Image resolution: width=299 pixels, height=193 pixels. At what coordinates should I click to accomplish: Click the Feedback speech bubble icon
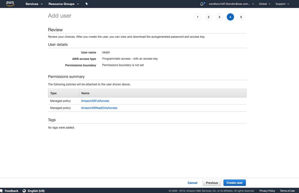(1, 191)
